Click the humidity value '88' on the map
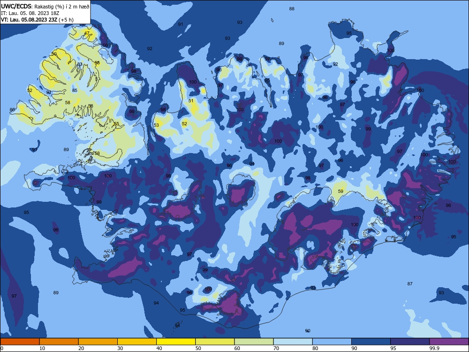The image size is (469, 352). [292, 8]
